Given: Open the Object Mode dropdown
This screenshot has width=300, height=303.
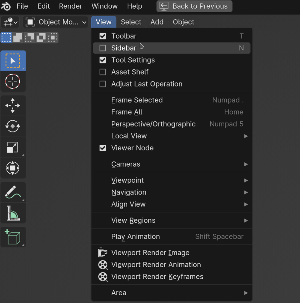Looking at the screenshot, I should tap(55, 22).
